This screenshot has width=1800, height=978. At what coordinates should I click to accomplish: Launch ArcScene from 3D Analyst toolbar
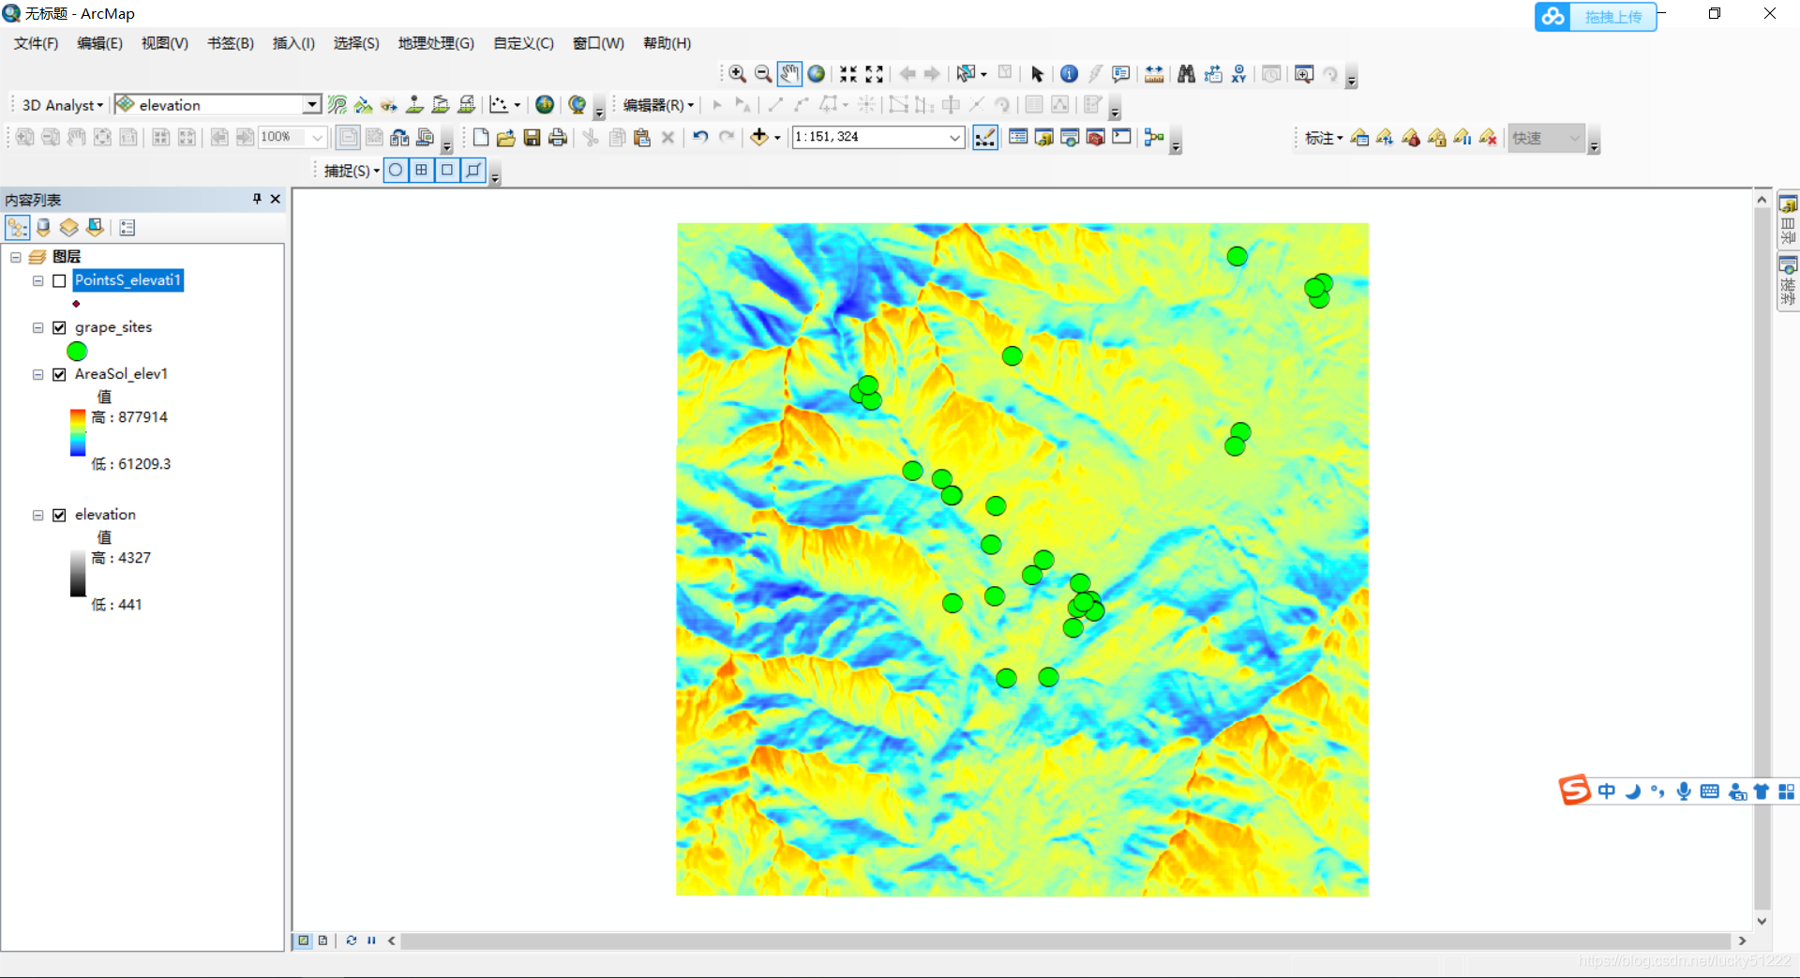(545, 105)
